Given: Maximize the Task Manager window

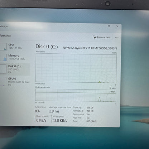Looking at the screenshot, I should (109, 26).
